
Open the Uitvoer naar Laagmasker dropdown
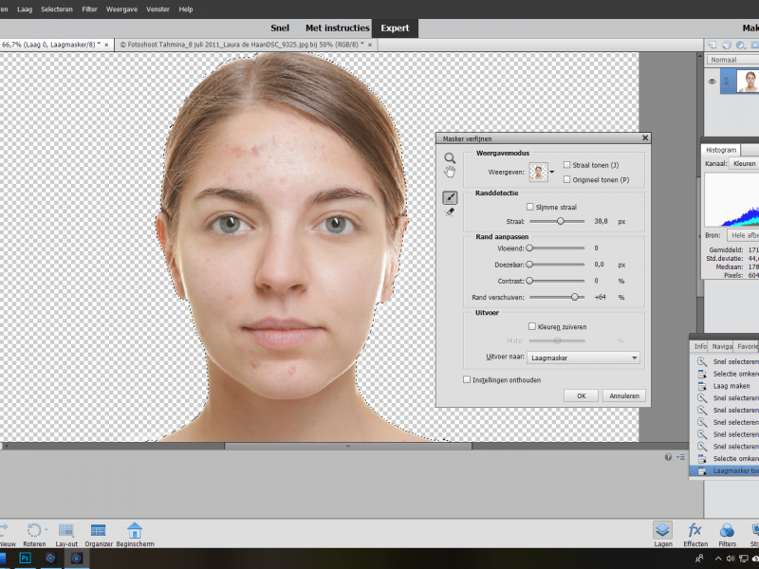tap(583, 358)
